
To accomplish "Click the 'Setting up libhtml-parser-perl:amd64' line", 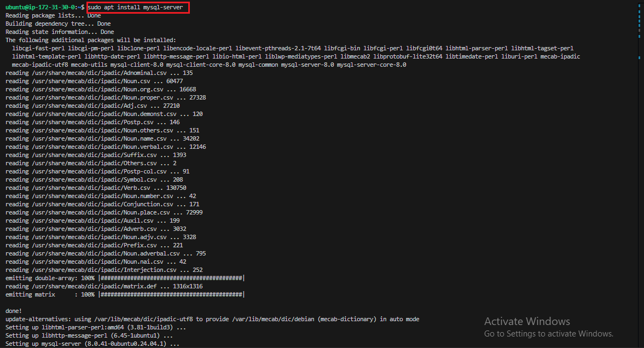I will tap(96, 328).
